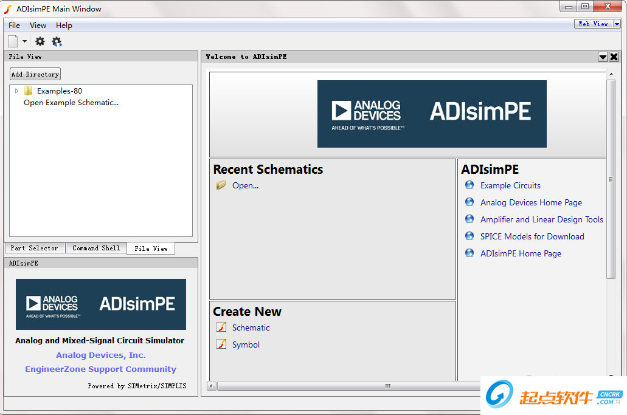
Task: Click the horizontal scrollbar left arrow
Action: point(212,386)
